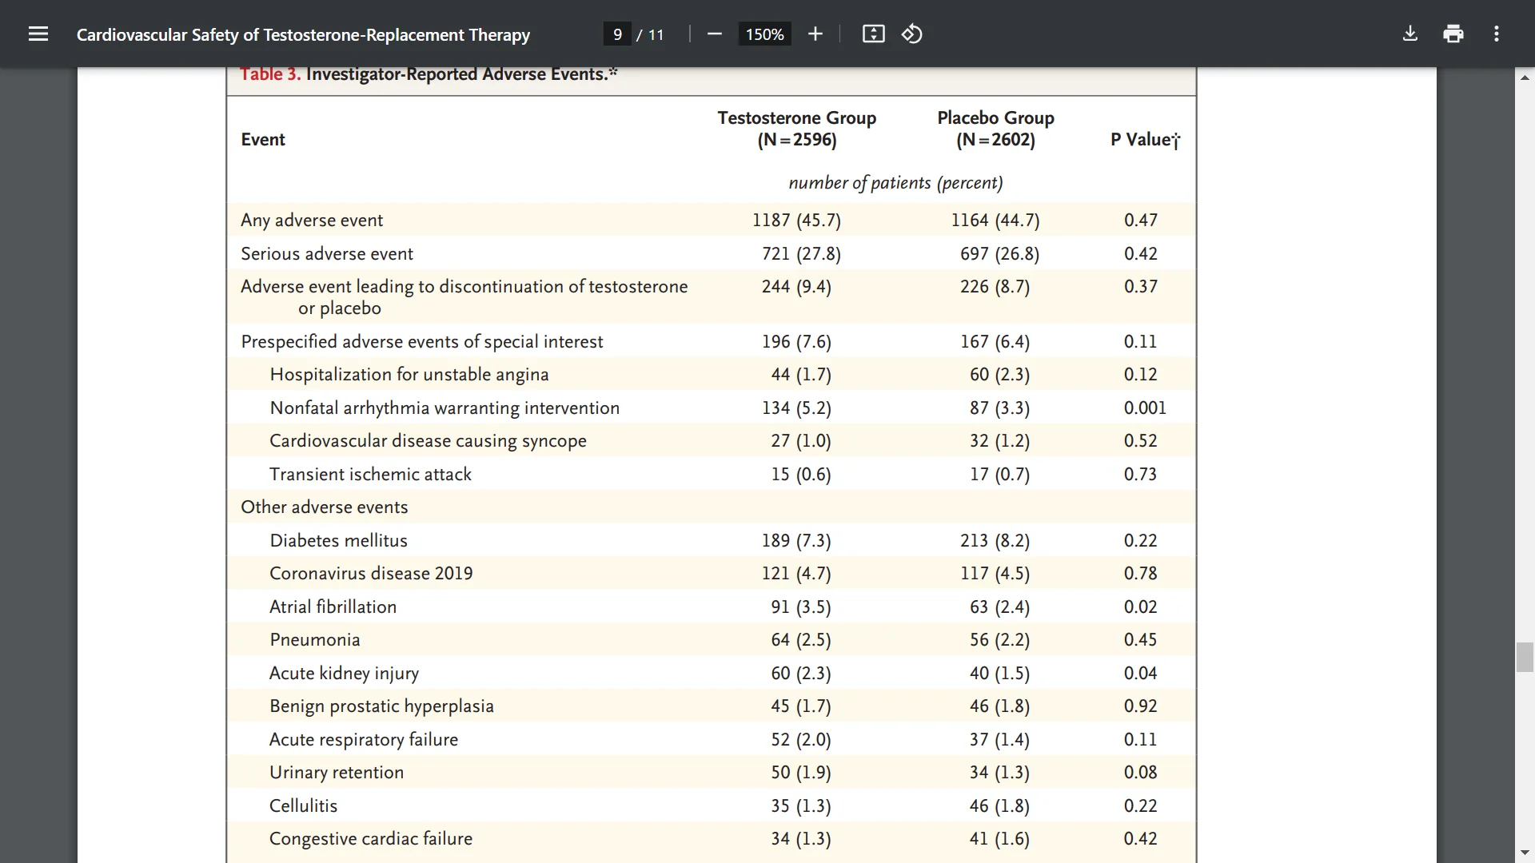Screen dimensions: 1535x863
Task: Click the scrollbar down arrow
Action: pyautogui.click(x=1525, y=853)
